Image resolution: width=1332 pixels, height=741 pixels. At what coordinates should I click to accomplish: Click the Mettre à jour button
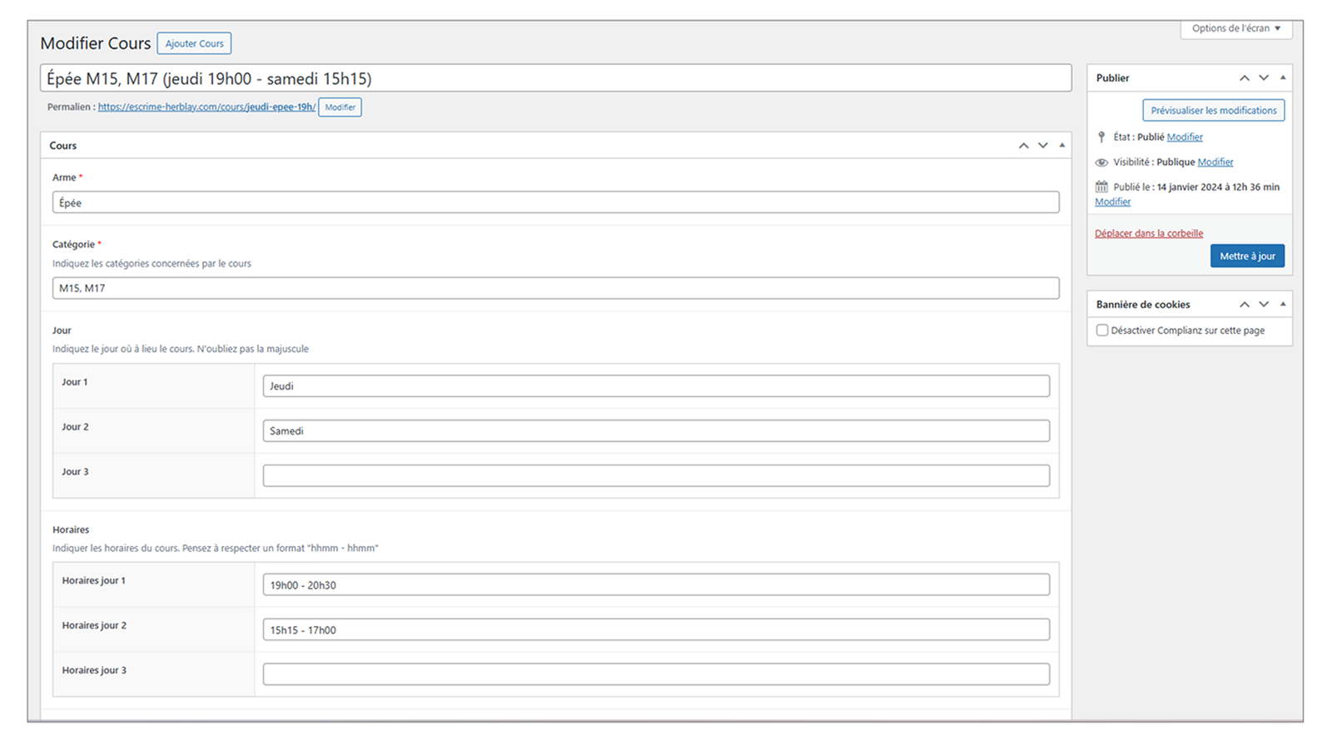point(1247,256)
